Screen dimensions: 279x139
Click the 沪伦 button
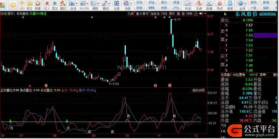coord(176,8)
